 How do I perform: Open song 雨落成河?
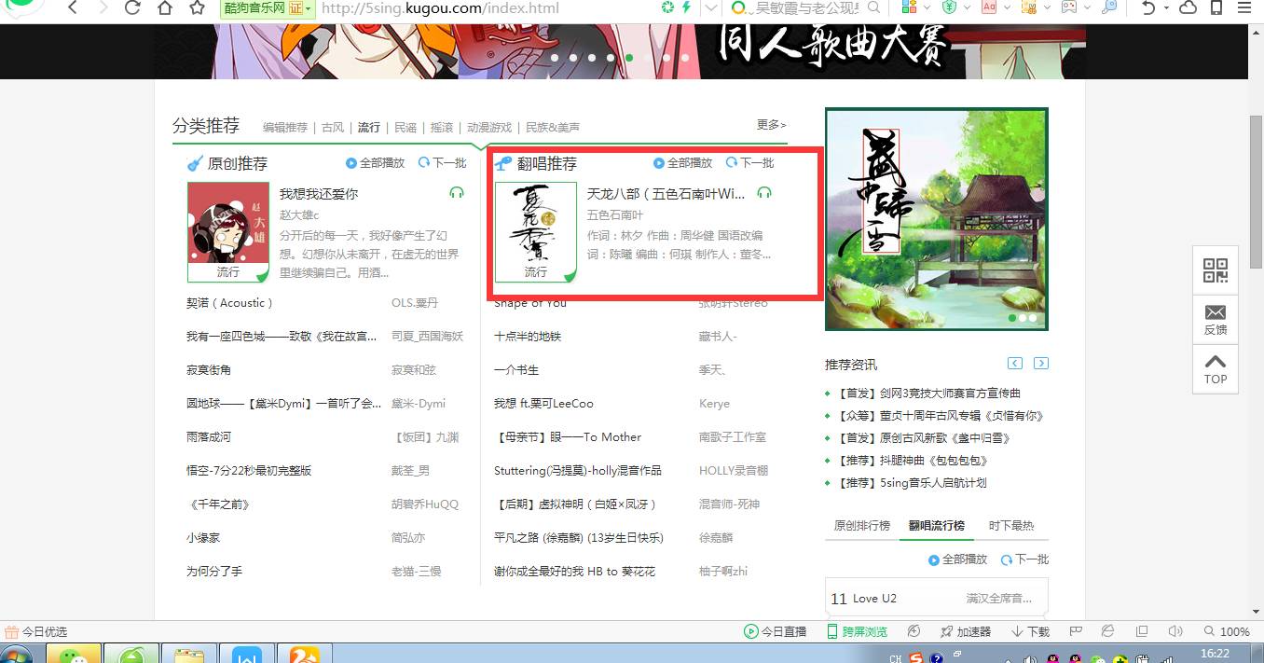pos(209,437)
